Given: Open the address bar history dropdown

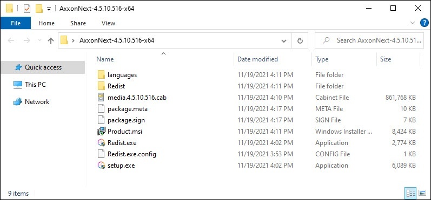Looking at the screenshot, I should pos(284,41).
